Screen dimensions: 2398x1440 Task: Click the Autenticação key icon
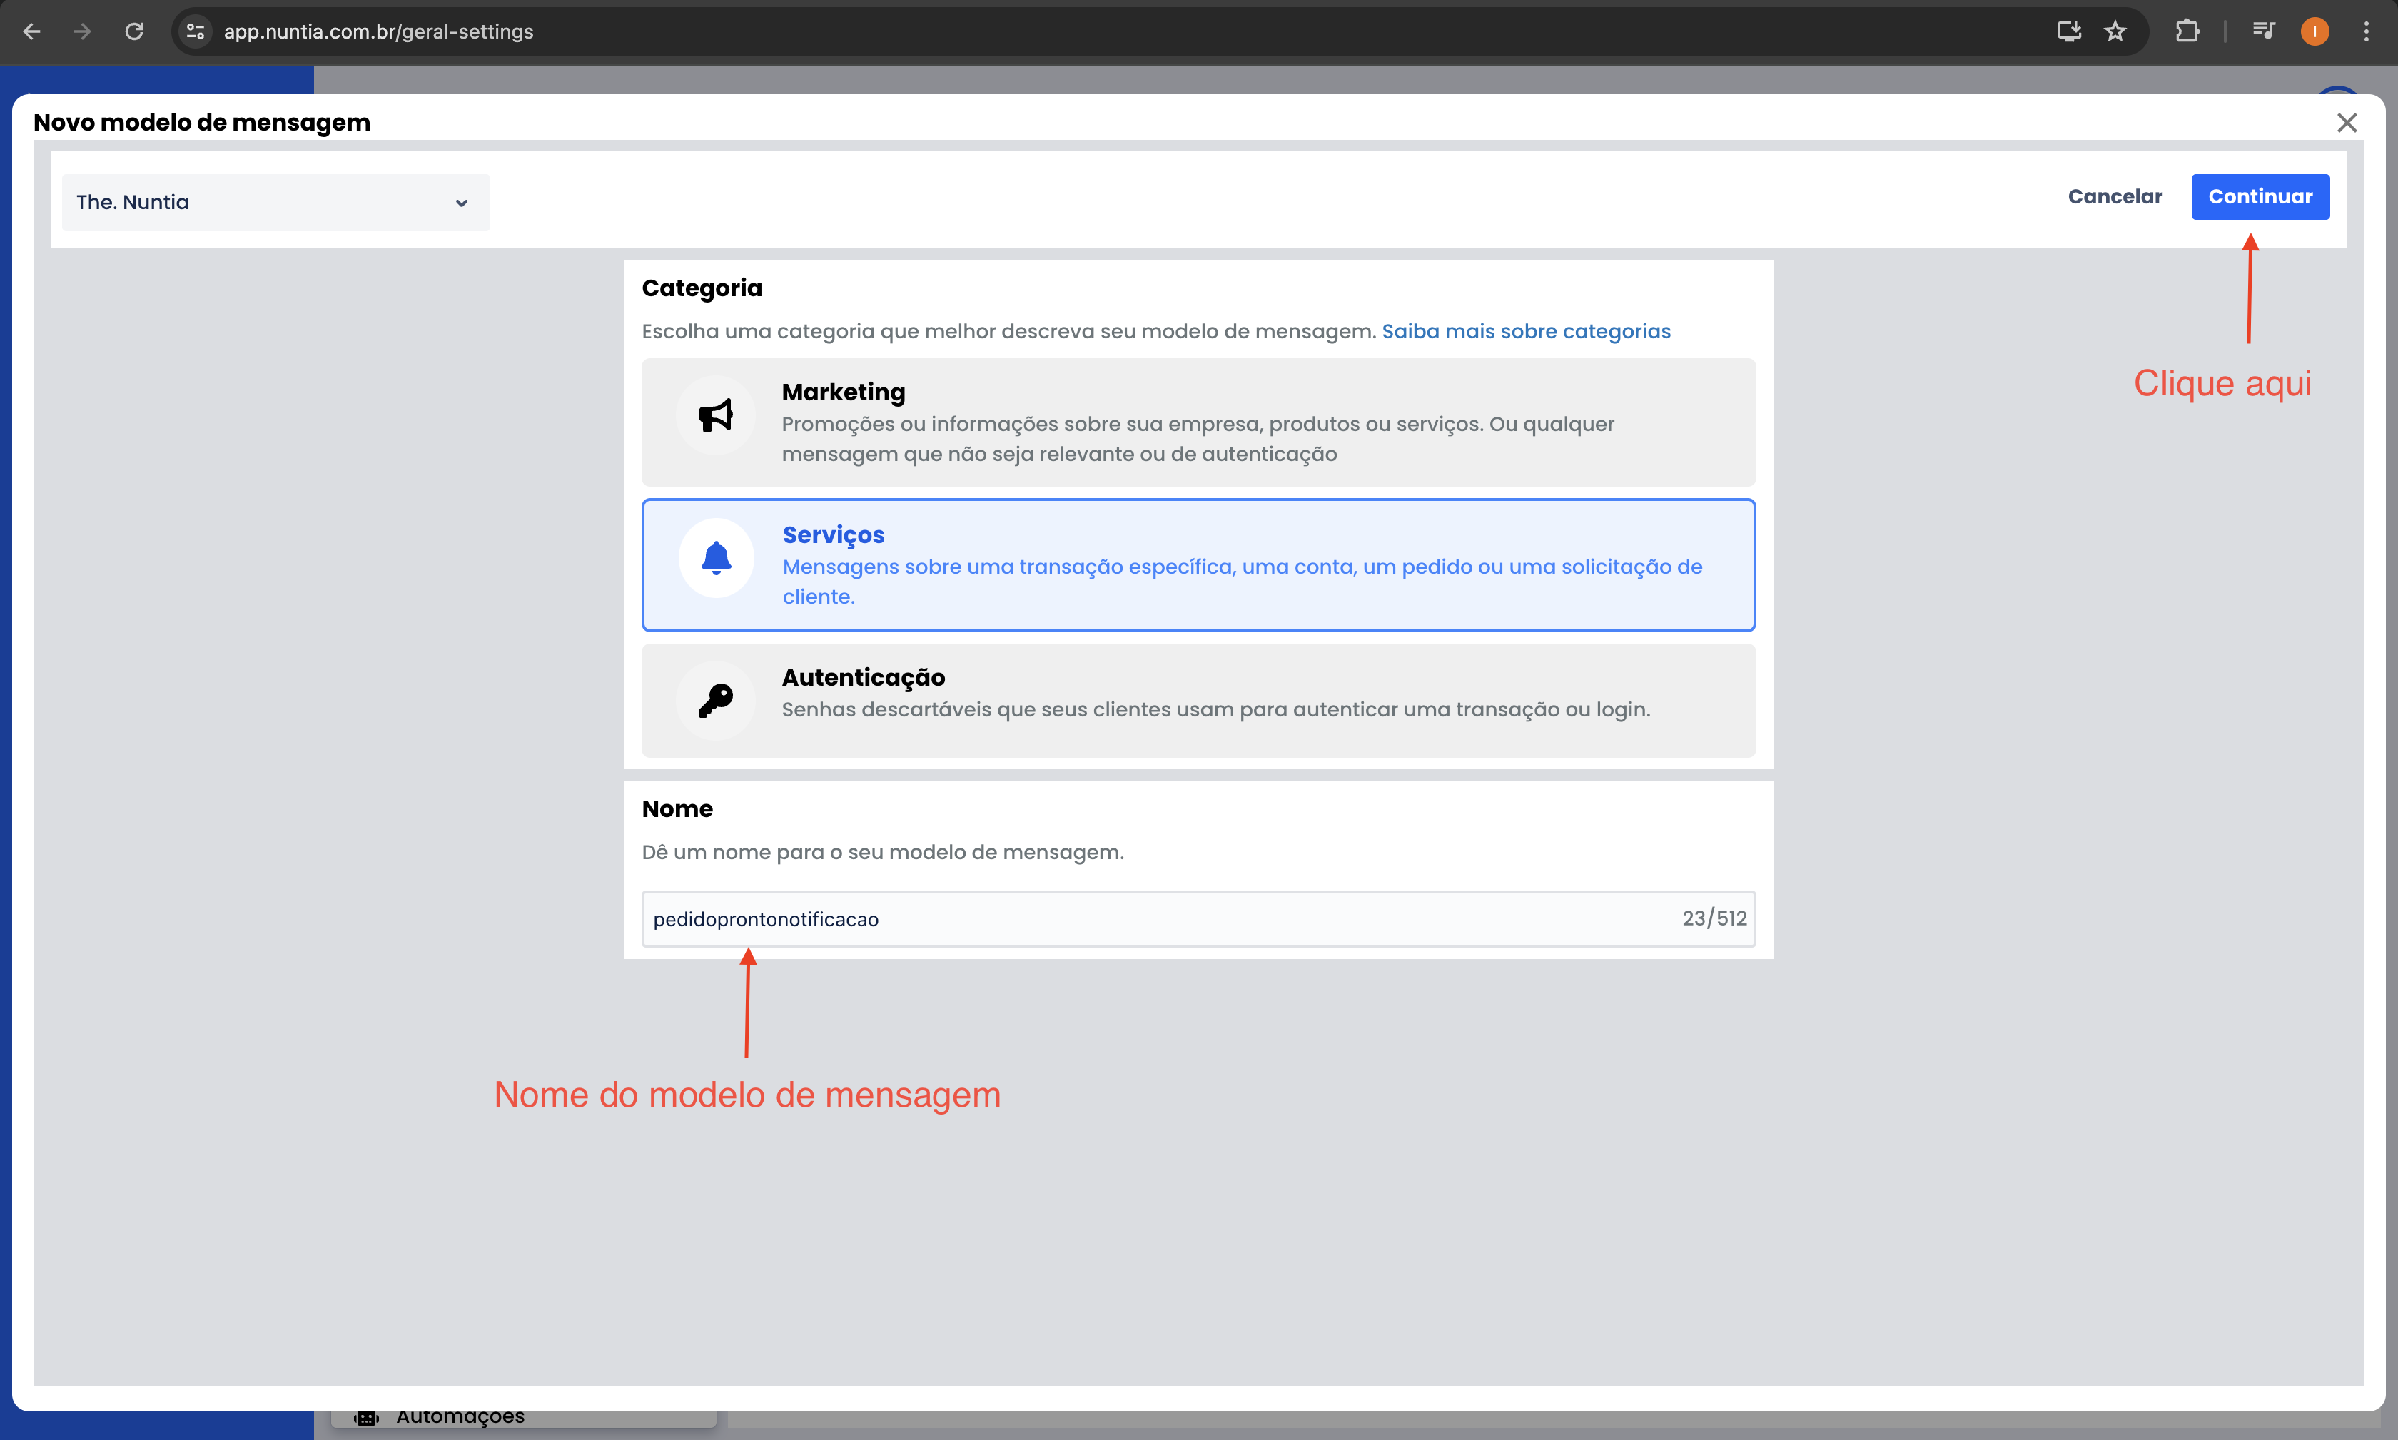[x=715, y=701]
